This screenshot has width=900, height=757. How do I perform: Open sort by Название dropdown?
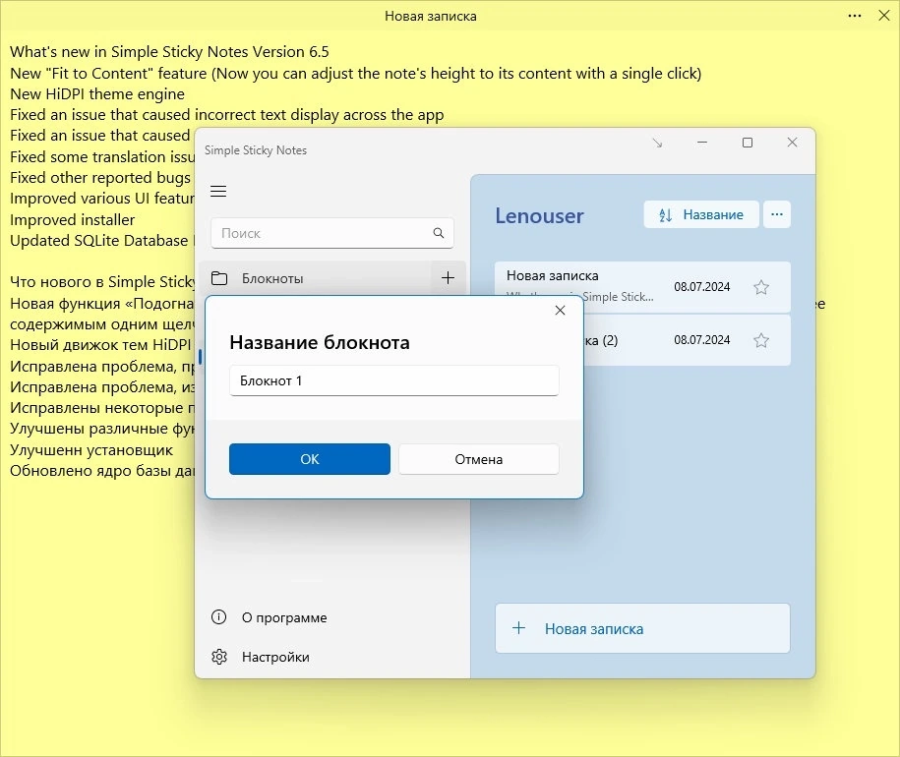click(701, 214)
